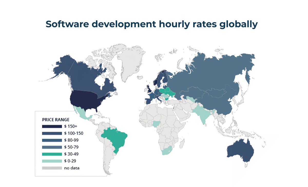Select Australia on the map
The image size is (308, 187).
[240, 150]
